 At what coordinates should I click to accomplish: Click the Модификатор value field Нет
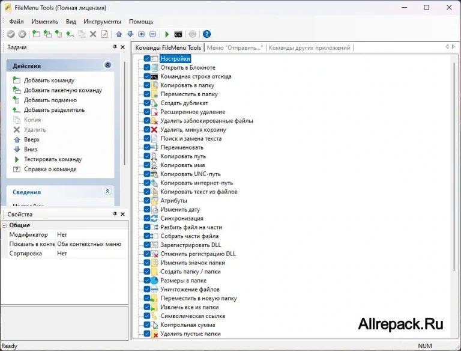[92, 234]
